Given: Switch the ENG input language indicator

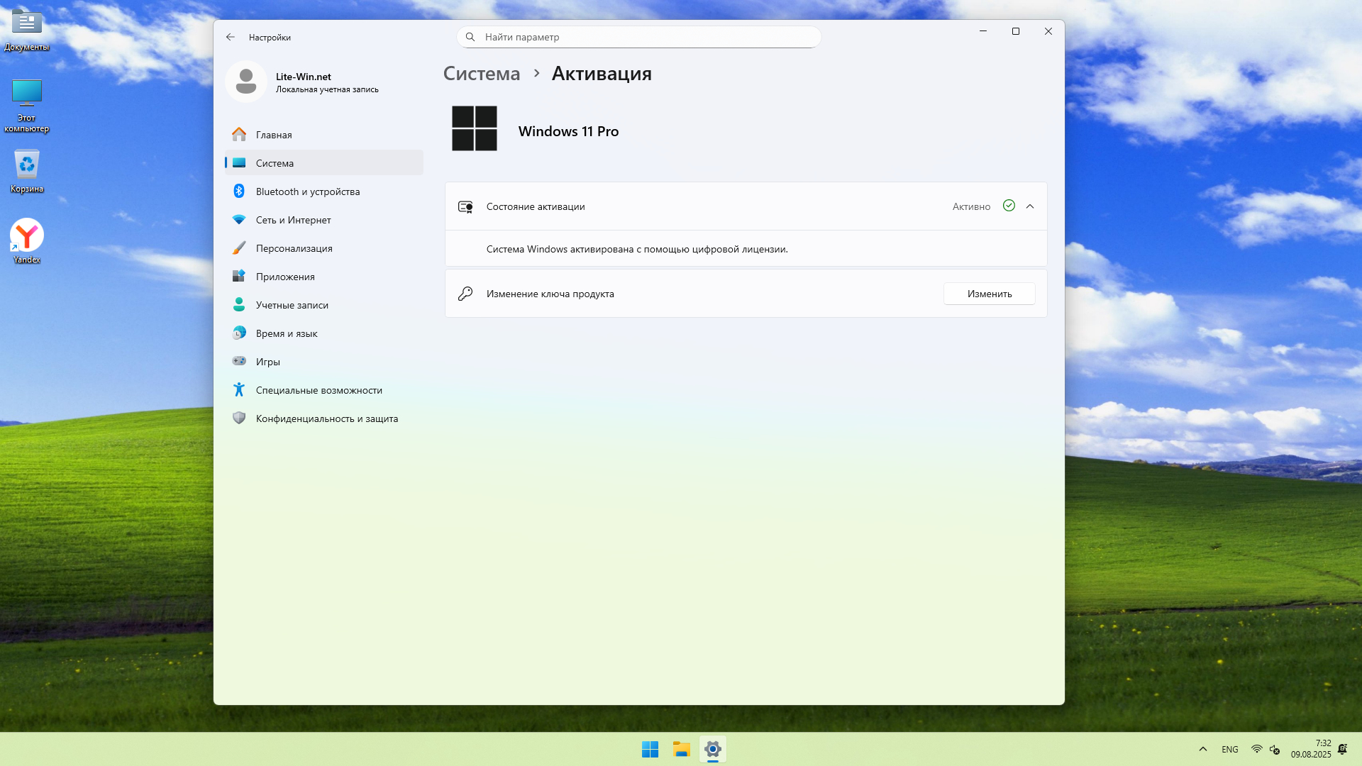Looking at the screenshot, I should click(1230, 749).
